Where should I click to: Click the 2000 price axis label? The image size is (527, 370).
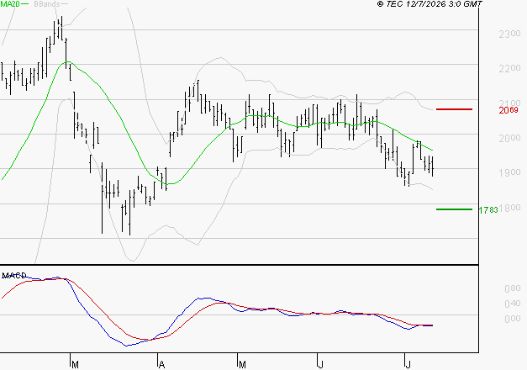click(x=509, y=138)
